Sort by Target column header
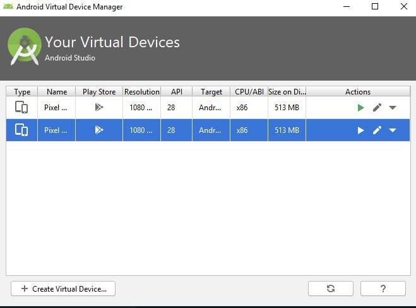The width and height of the screenshot is (416, 308). point(211,91)
